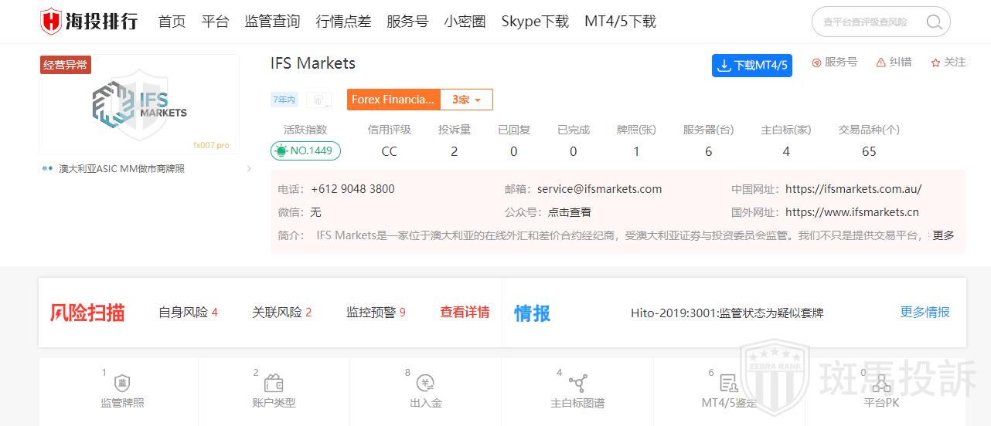This screenshot has height=426, width=991.
Task: Open the MT4/5鉴定 icon
Action: [728, 384]
